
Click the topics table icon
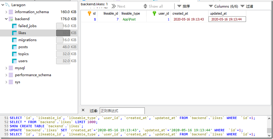pos(14,54)
